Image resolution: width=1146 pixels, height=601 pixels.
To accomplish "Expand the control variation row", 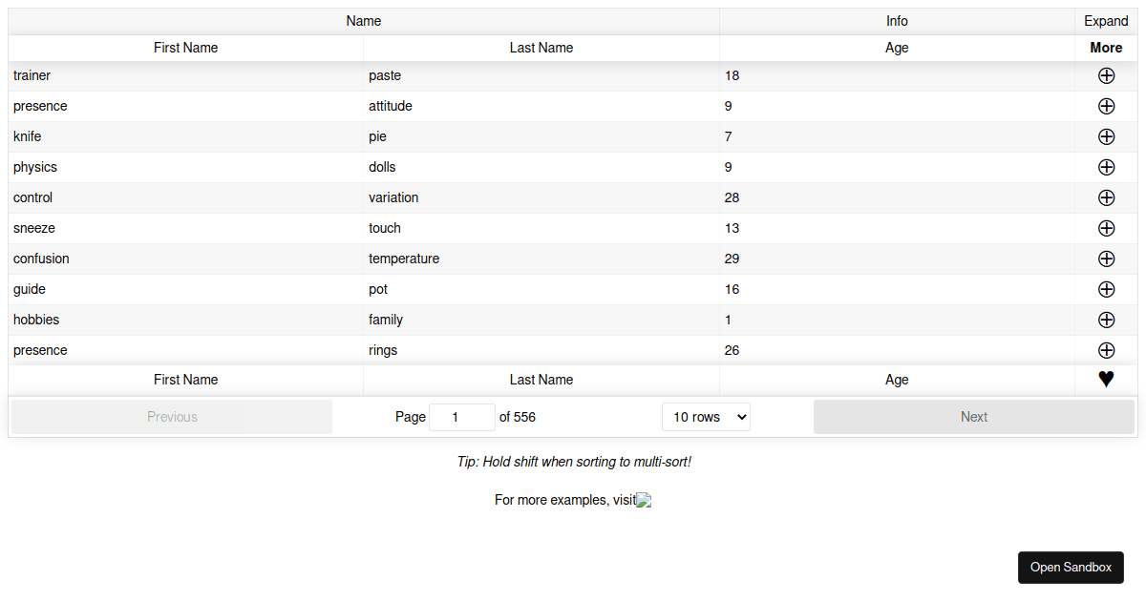I will [x=1106, y=197].
